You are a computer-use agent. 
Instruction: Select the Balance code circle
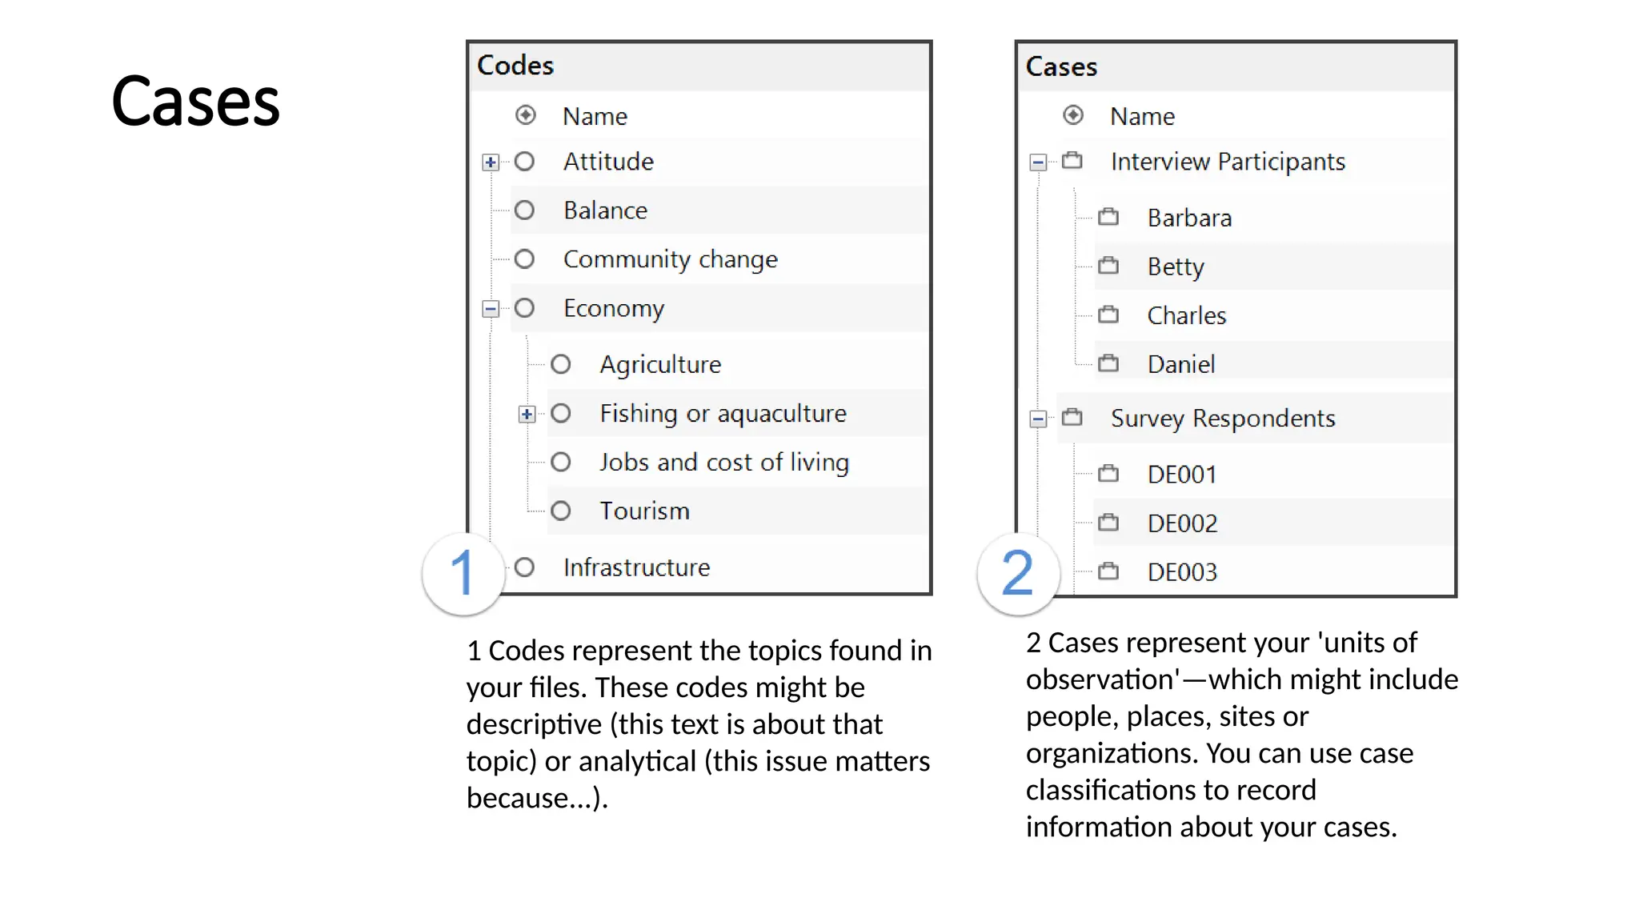click(x=524, y=210)
